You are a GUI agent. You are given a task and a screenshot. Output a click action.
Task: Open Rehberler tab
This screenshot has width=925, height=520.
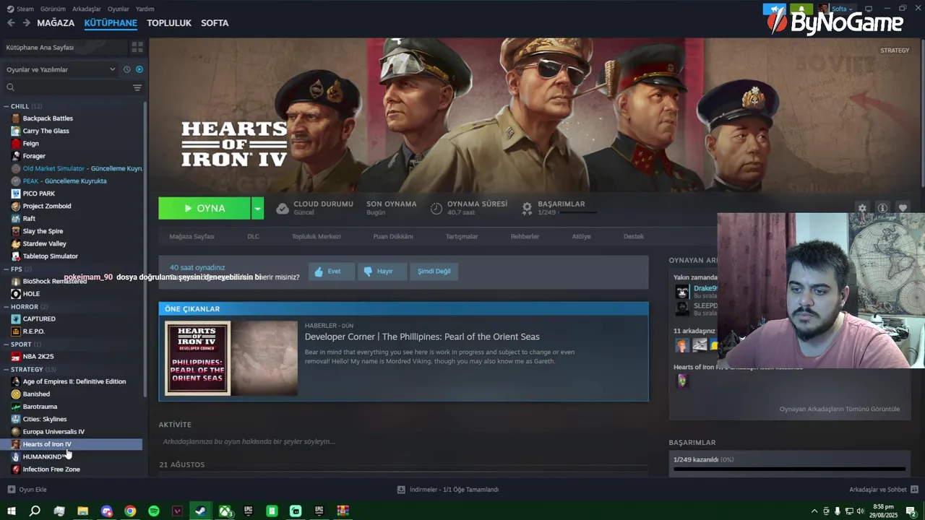point(525,236)
